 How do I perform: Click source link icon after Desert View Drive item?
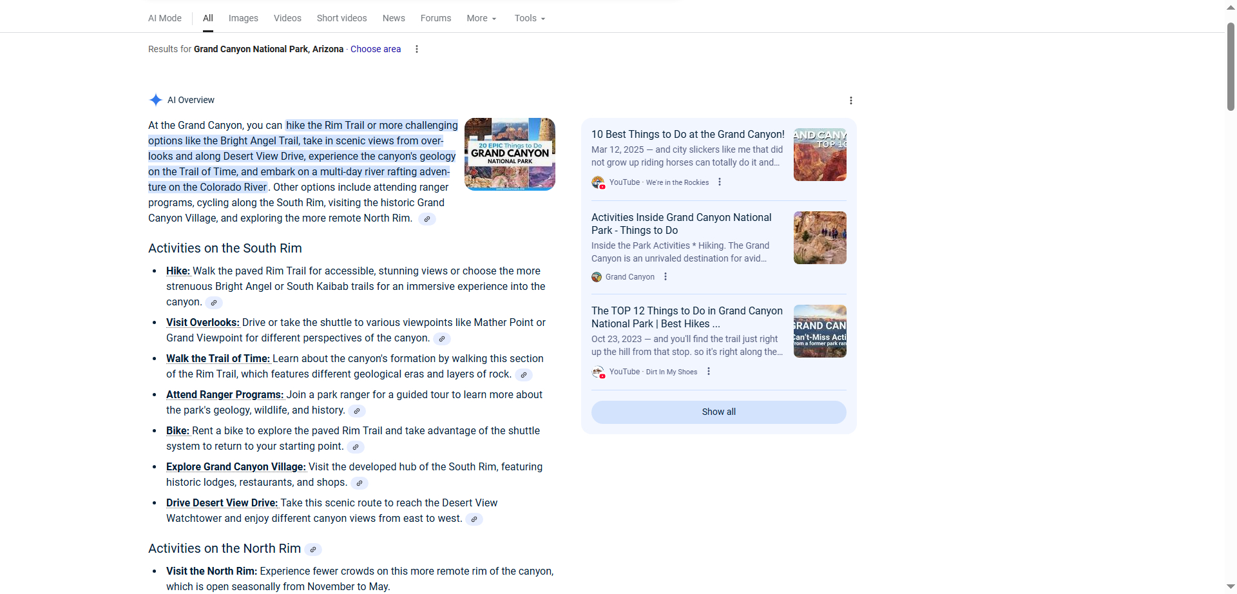tap(474, 519)
